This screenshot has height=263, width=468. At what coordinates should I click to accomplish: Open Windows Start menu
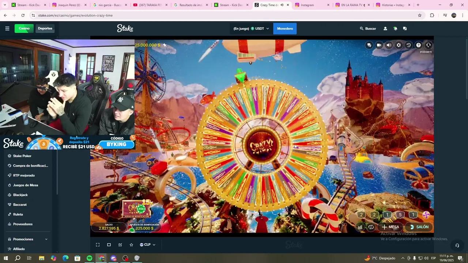point(5,258)
